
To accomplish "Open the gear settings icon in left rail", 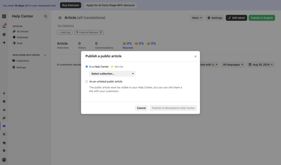I will click(4, 151).
